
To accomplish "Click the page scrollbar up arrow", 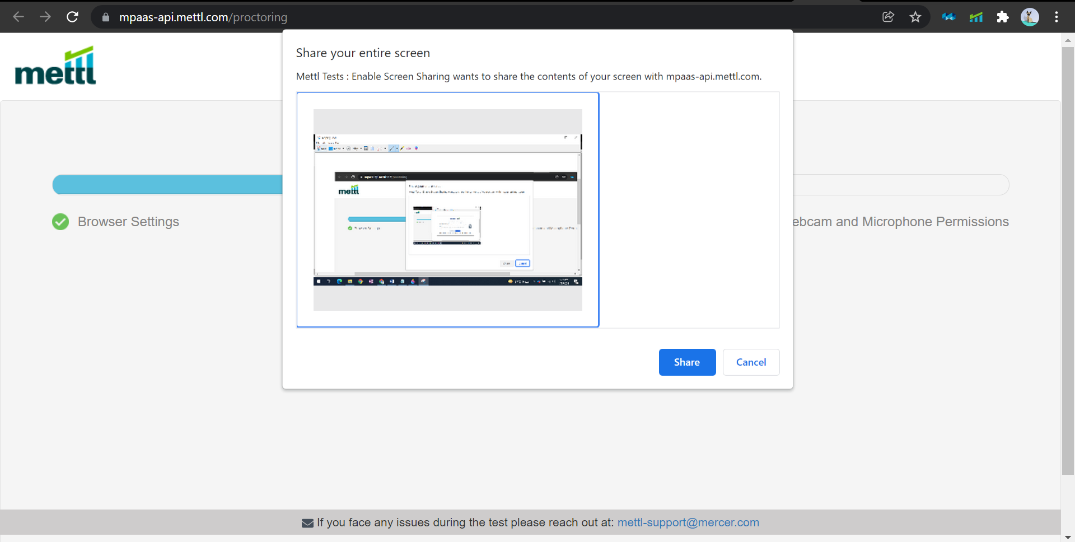I will 1068,40.
